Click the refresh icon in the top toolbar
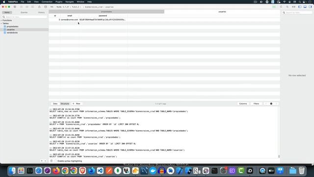The height and width of the screenshot is (177, 314). point(281,7)
